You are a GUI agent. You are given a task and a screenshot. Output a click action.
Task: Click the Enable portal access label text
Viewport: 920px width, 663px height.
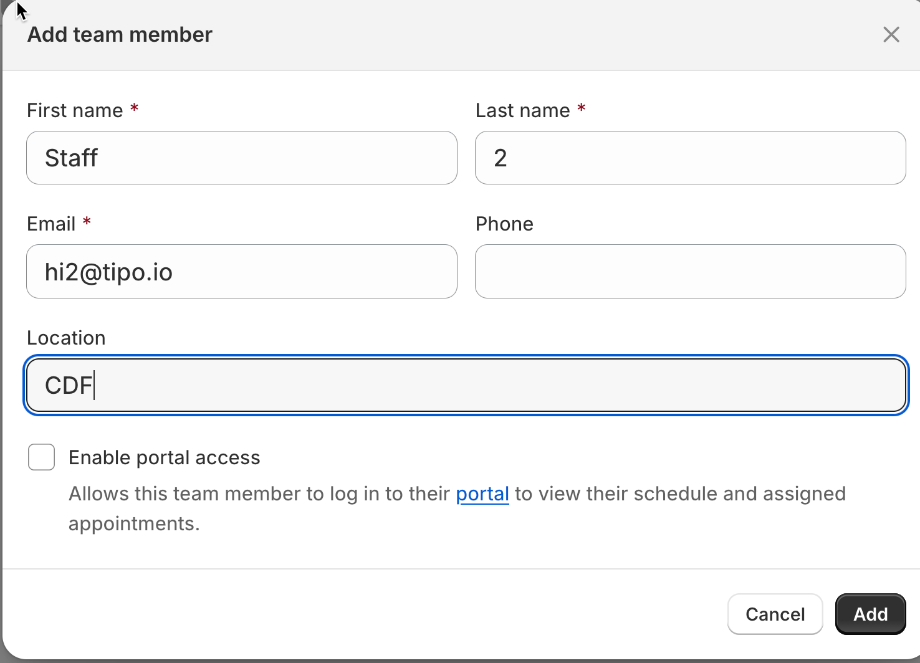click(164, 457)
